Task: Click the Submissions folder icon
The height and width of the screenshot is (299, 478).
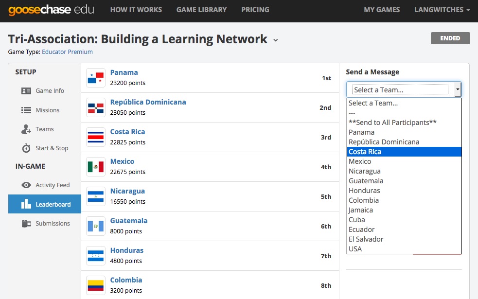Action: tap(26, 224)
